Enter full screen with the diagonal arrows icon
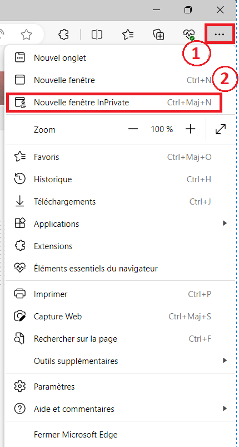This screenshot has width=239, height=447. pos(221,129)
